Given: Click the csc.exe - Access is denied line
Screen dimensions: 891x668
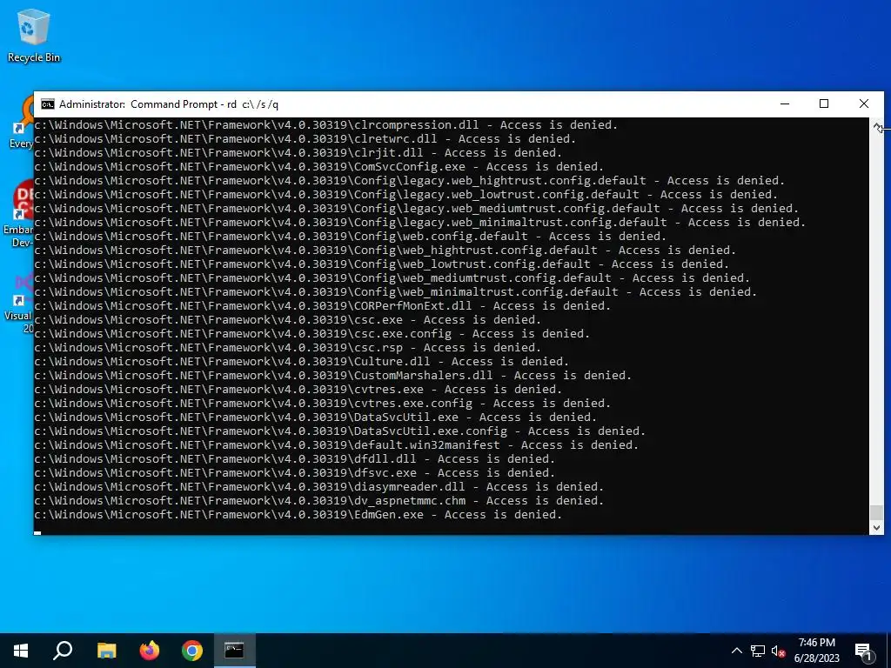Looking at the screenshot, I should (x=288, y=320).
